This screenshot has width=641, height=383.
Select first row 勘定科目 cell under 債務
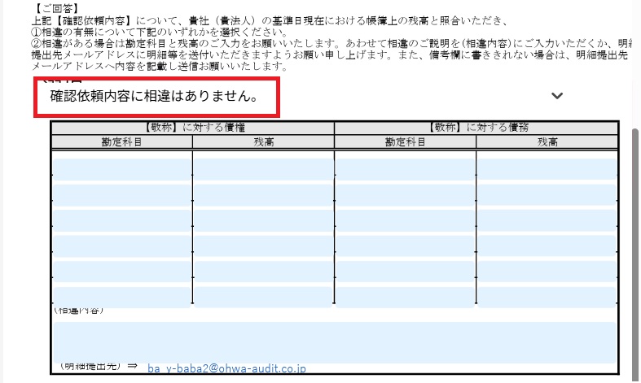click(405, 168)
